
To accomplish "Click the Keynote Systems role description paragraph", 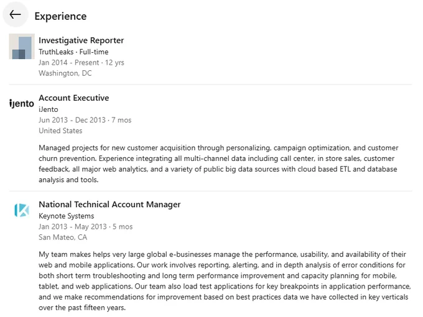I will coord(225,281).
